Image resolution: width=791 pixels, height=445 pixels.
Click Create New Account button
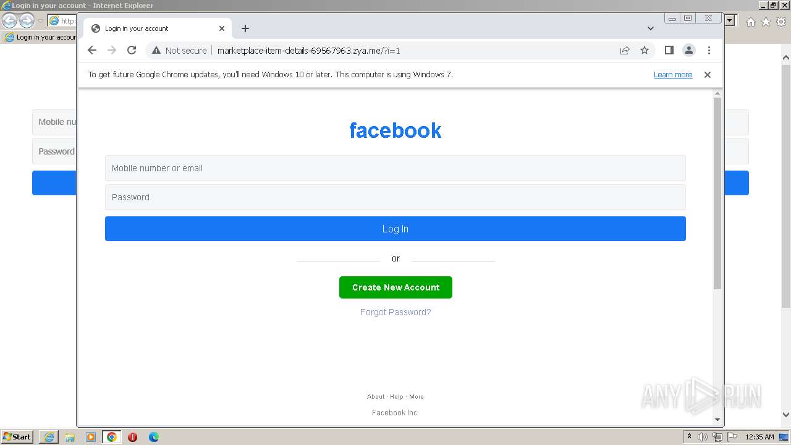pos(395,287)
